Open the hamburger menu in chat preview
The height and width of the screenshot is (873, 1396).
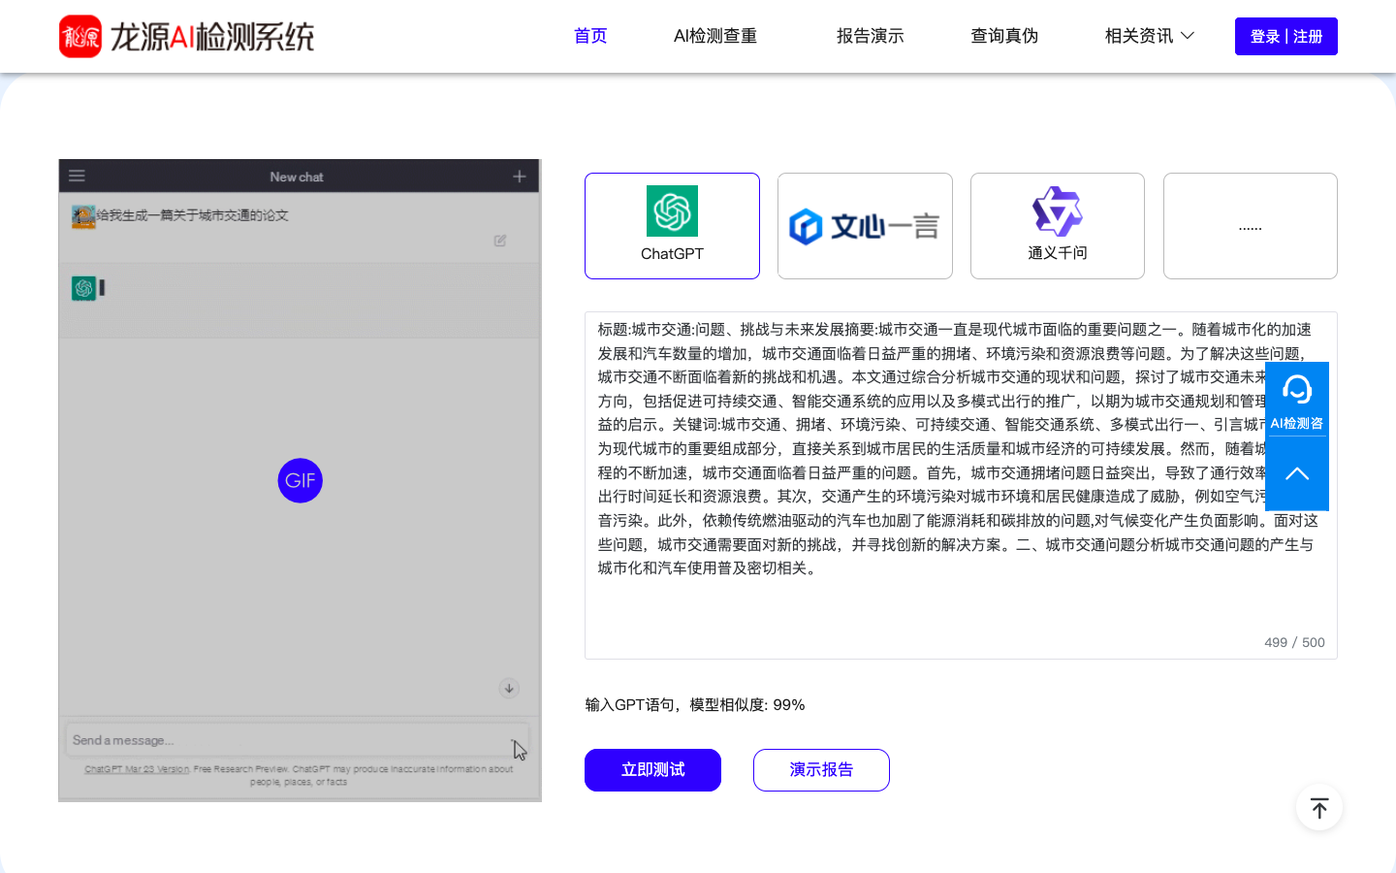pos(77,177)
